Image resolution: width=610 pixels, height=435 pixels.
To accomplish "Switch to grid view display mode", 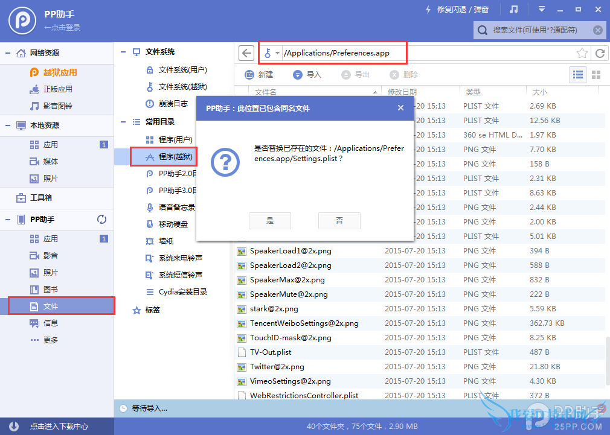I will (x=595, y=74).
